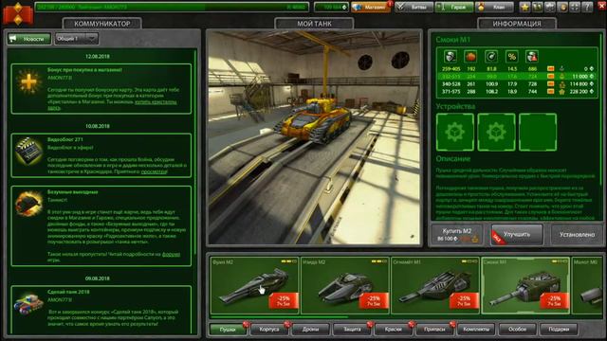Image resolution: width=607 pixels, height=341 pixels.
Task: Open the Дроны drones category tab
Action: 310,329
